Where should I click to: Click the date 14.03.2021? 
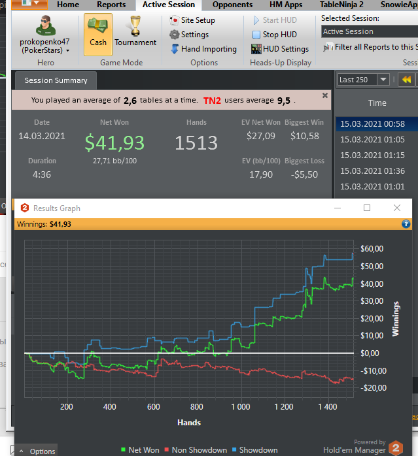[x=42, y=136]
